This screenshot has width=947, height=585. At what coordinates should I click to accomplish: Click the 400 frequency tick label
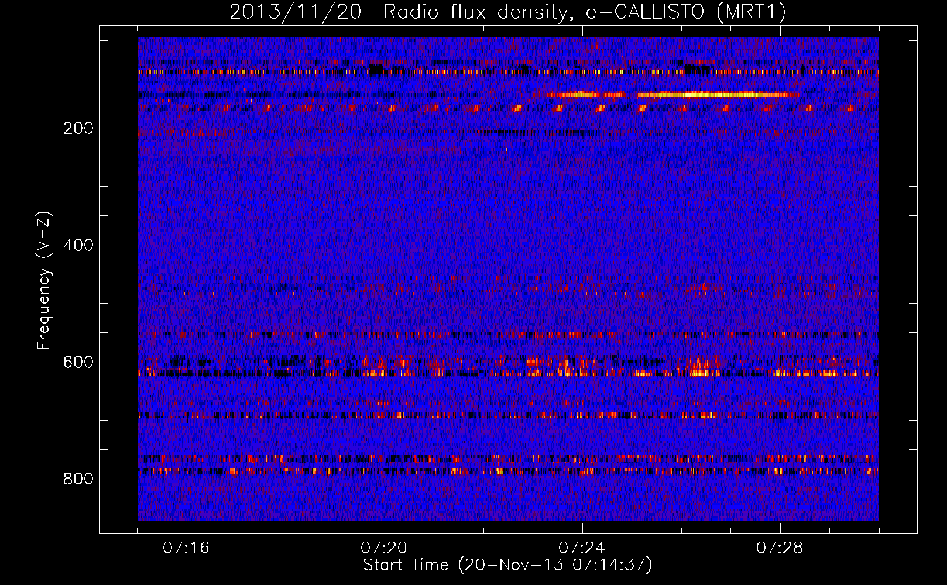tap(78, 245)
